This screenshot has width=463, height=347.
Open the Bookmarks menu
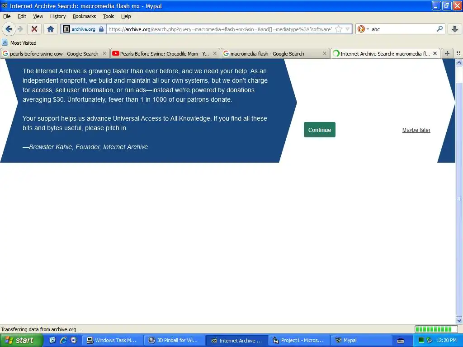click(84, 16)
